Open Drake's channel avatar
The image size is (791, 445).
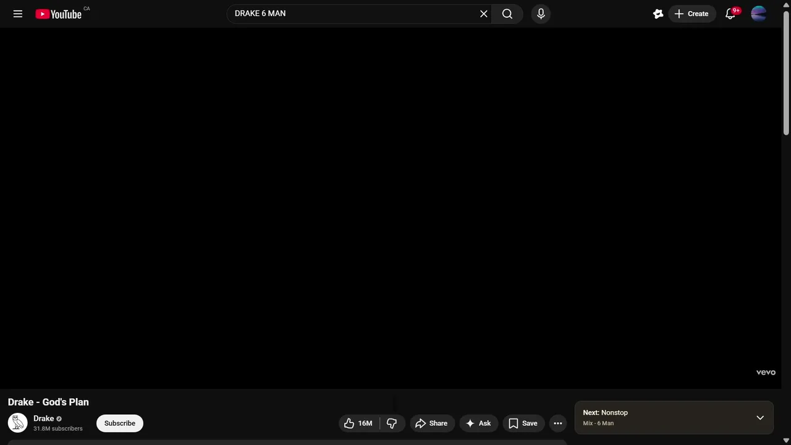point(17,423)
